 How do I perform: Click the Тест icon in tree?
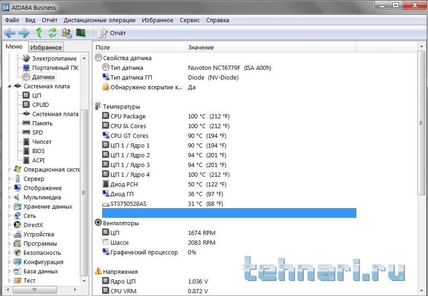tap(18, 280)
